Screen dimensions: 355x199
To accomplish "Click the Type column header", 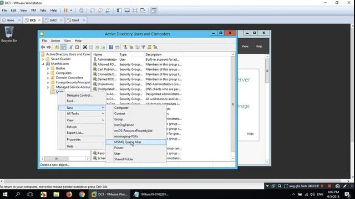I will 131,54.
